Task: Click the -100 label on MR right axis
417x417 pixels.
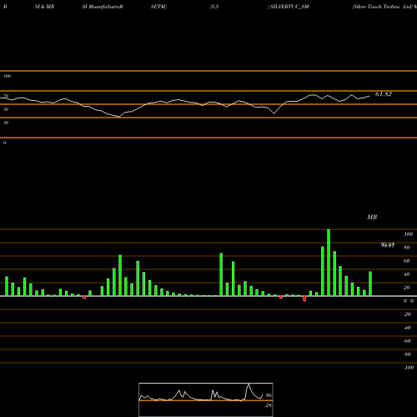Action: (x=409, y=368)
